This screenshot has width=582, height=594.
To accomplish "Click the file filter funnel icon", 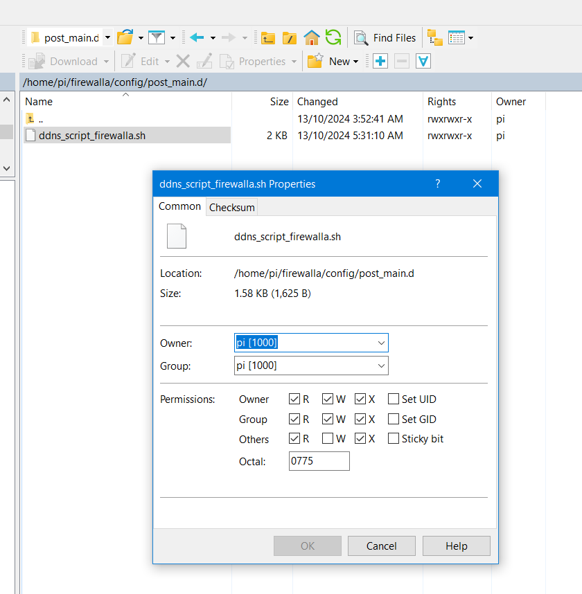I will pos(157,37).
